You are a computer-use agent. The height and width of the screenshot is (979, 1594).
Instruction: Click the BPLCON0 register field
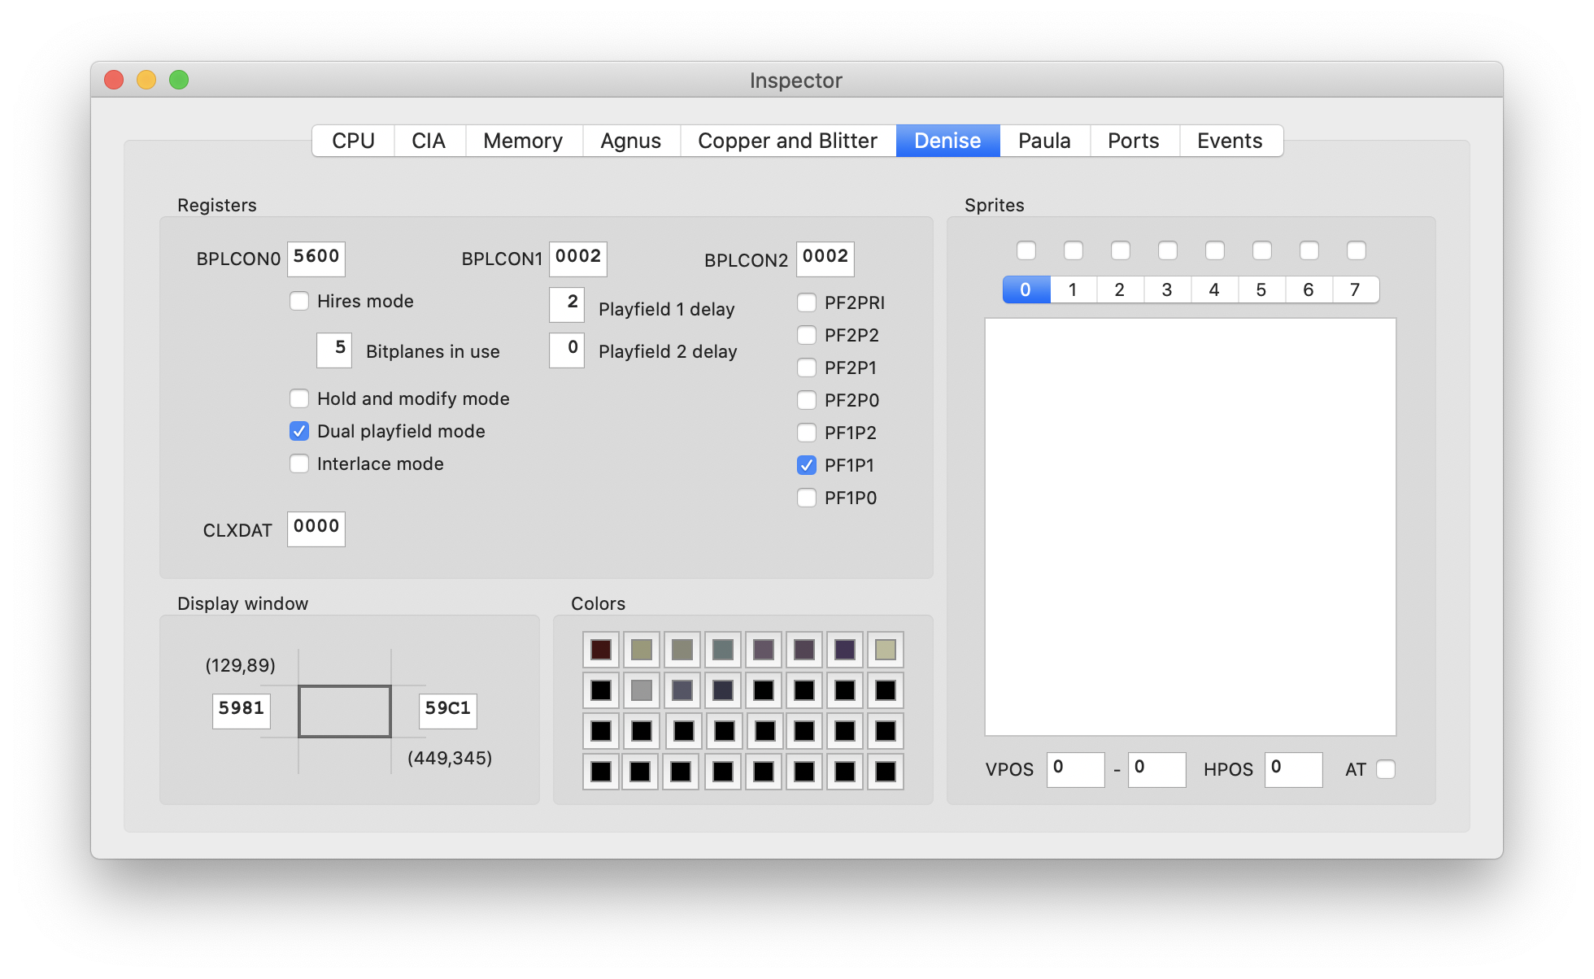(316, 259)
